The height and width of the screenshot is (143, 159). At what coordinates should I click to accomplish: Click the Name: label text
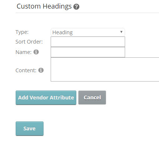point(23,52)
